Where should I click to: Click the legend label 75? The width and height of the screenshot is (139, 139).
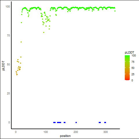[x=133, y=62]
